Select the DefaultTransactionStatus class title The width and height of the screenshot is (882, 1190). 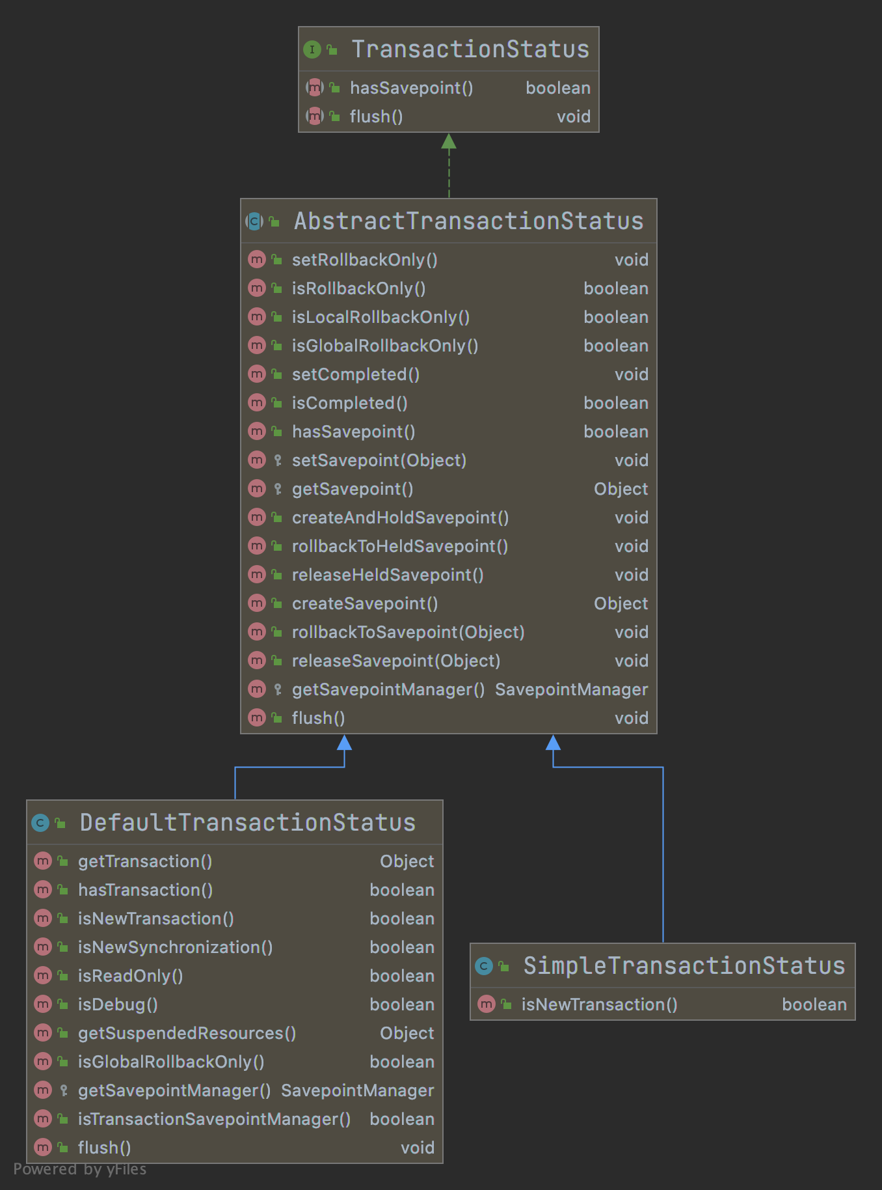pos(248,823)
